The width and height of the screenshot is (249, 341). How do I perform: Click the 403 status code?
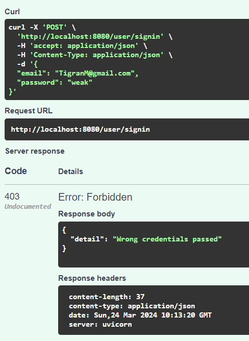click(x=12, y=197)
